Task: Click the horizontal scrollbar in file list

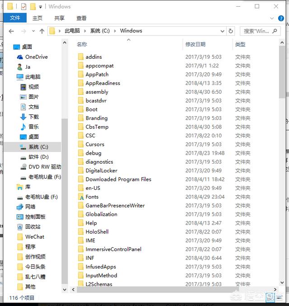Action: pyautogui.click(x=158, y=290)
